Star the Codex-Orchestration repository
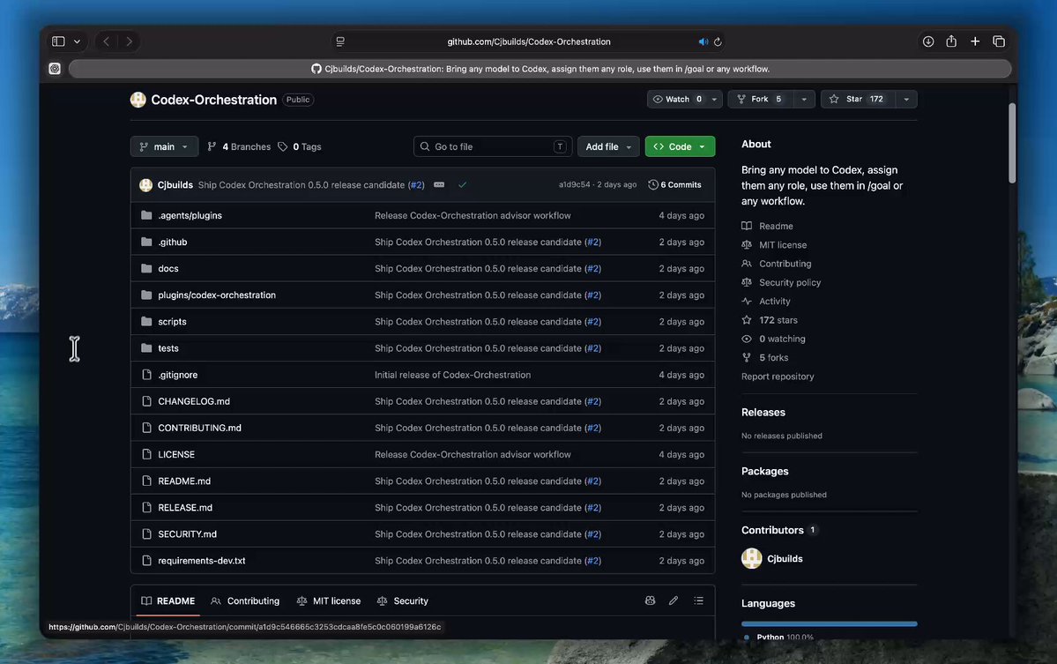1057x664 pixels. [858, 99]
